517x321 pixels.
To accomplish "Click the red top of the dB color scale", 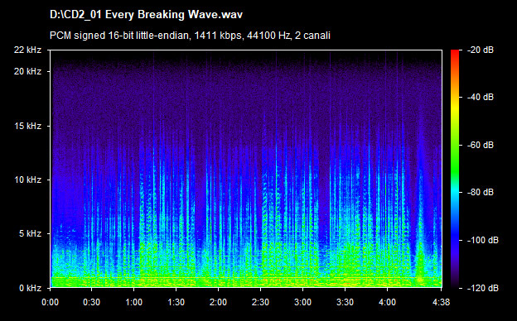I will (x=455, y=53).
